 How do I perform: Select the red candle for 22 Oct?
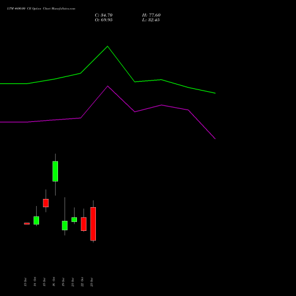coord(83,224)
